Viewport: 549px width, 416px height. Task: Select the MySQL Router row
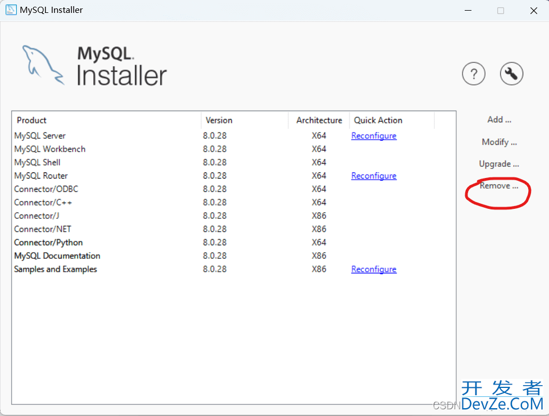pos(234,176)
